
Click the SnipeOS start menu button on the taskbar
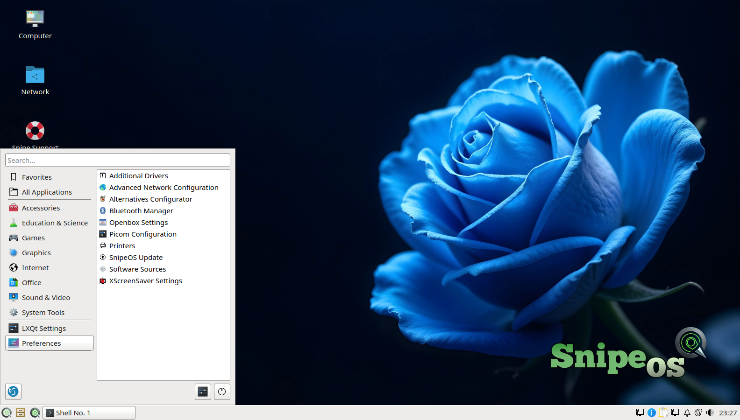(x=7, y=413)
